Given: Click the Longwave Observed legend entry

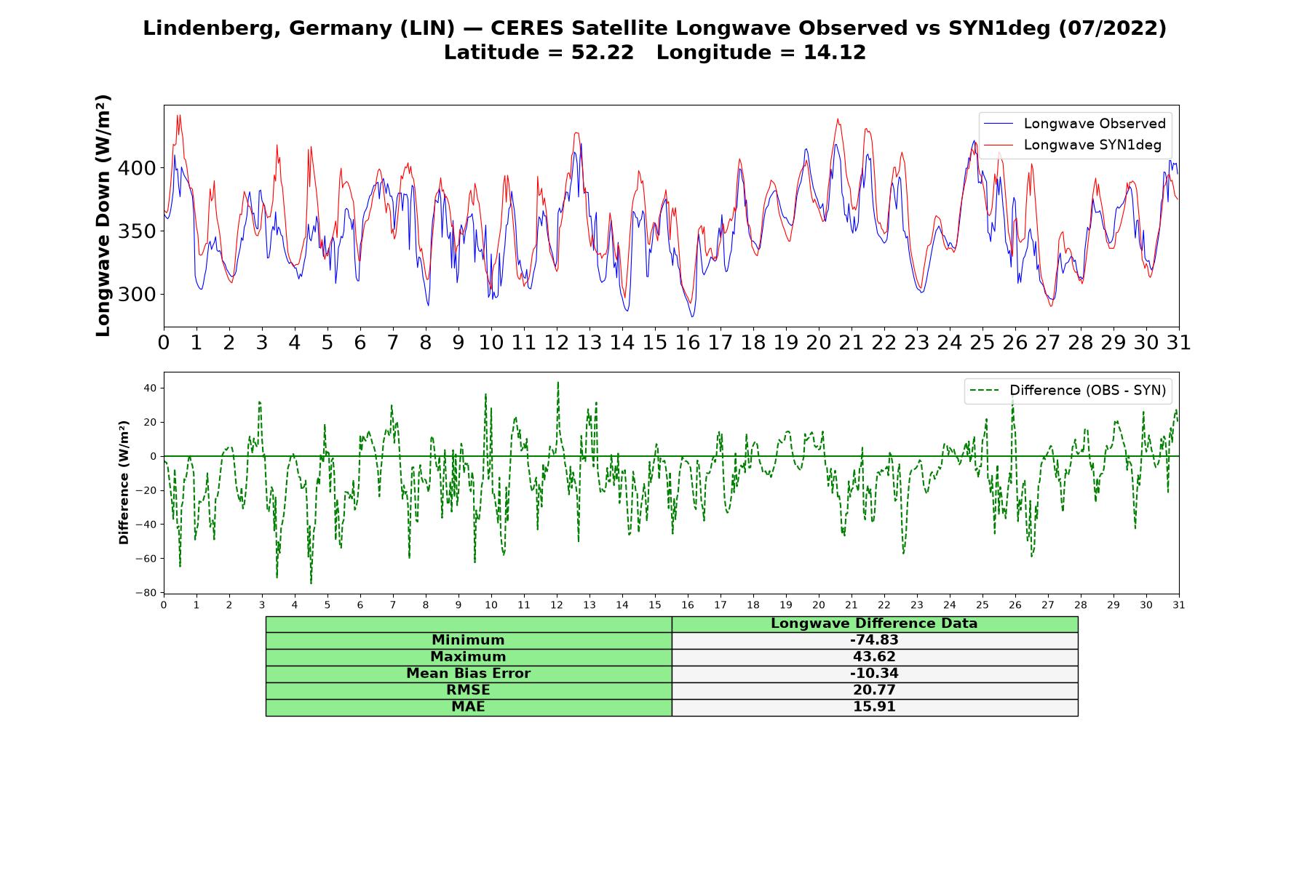Looking at the screenshot, I should pyautogui.click(x=1074, y=124).
